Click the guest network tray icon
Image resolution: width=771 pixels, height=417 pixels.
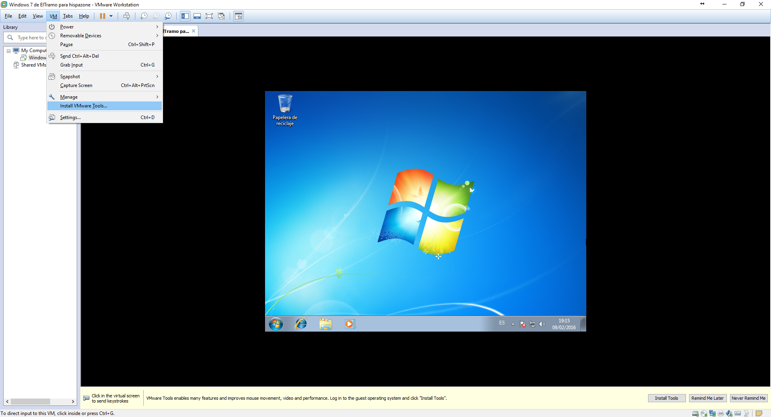(x=532, y=324)
